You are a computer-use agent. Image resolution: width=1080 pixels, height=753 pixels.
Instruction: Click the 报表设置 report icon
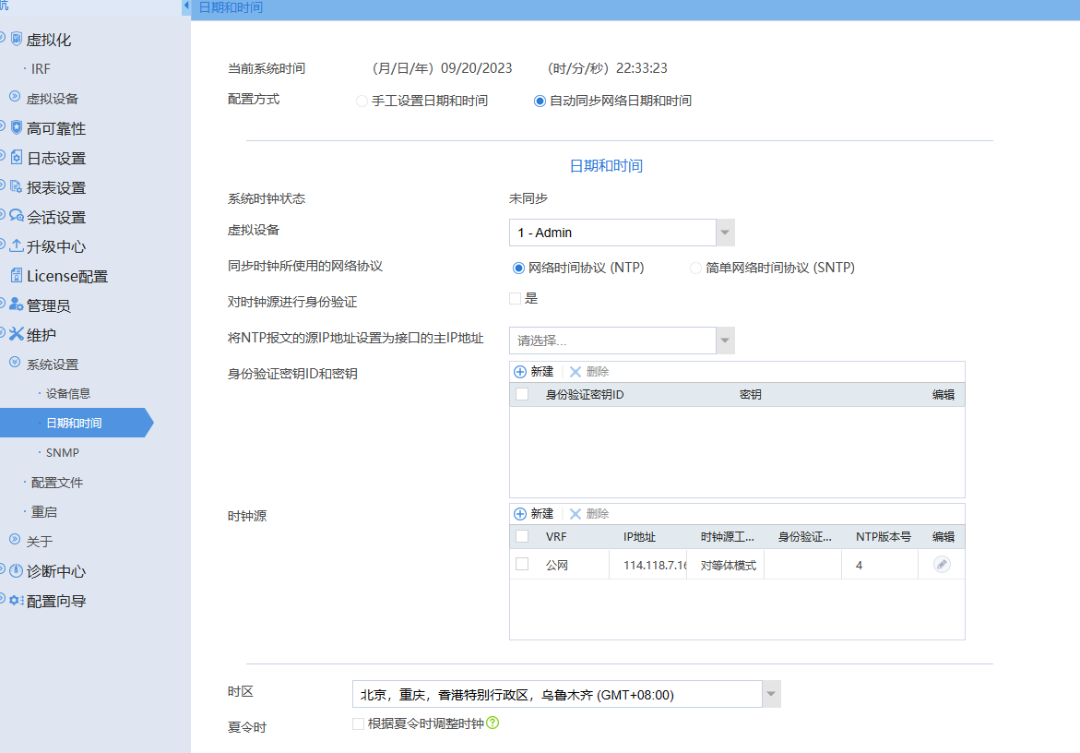17,186
